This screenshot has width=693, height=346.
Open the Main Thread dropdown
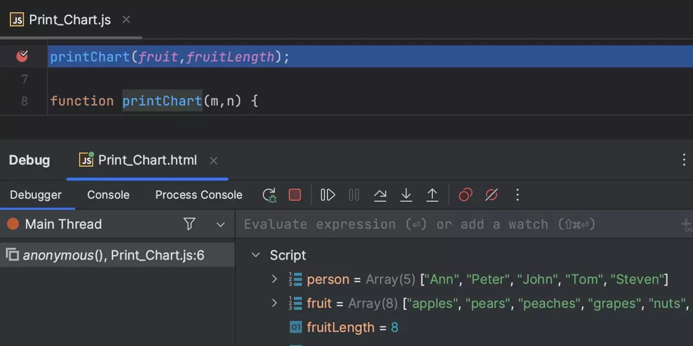[220, 224]
